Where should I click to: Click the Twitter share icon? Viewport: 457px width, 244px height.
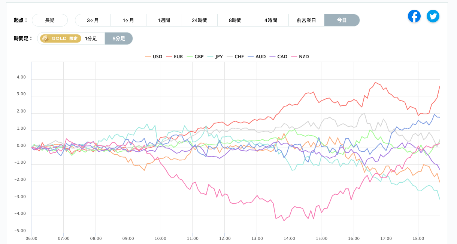tap(433, 16)
